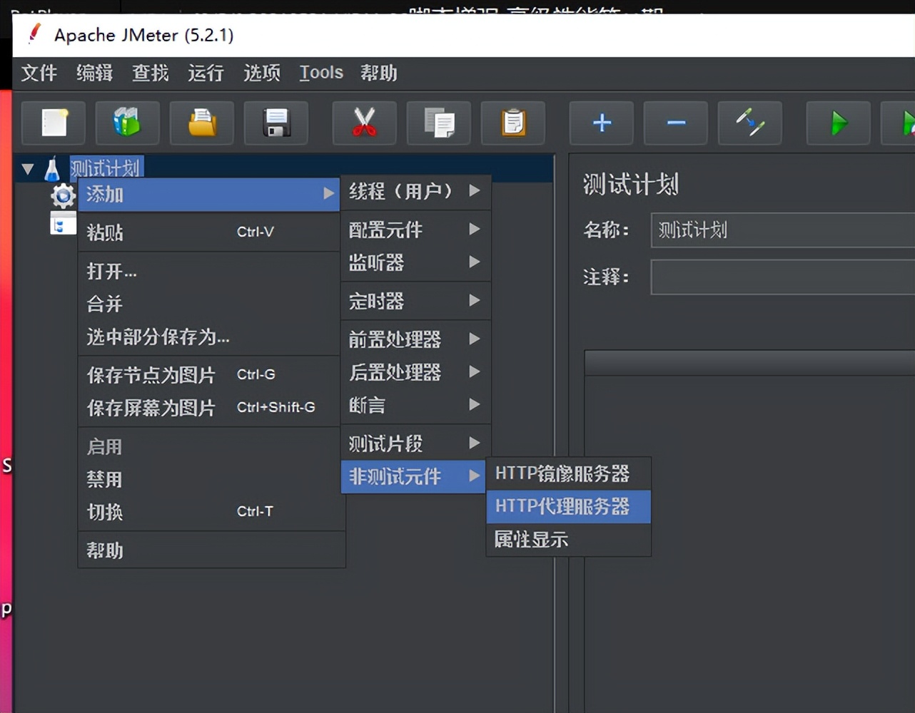Choose 添加 in the context menu
915x713 pixels.
(x=209, y=194)
